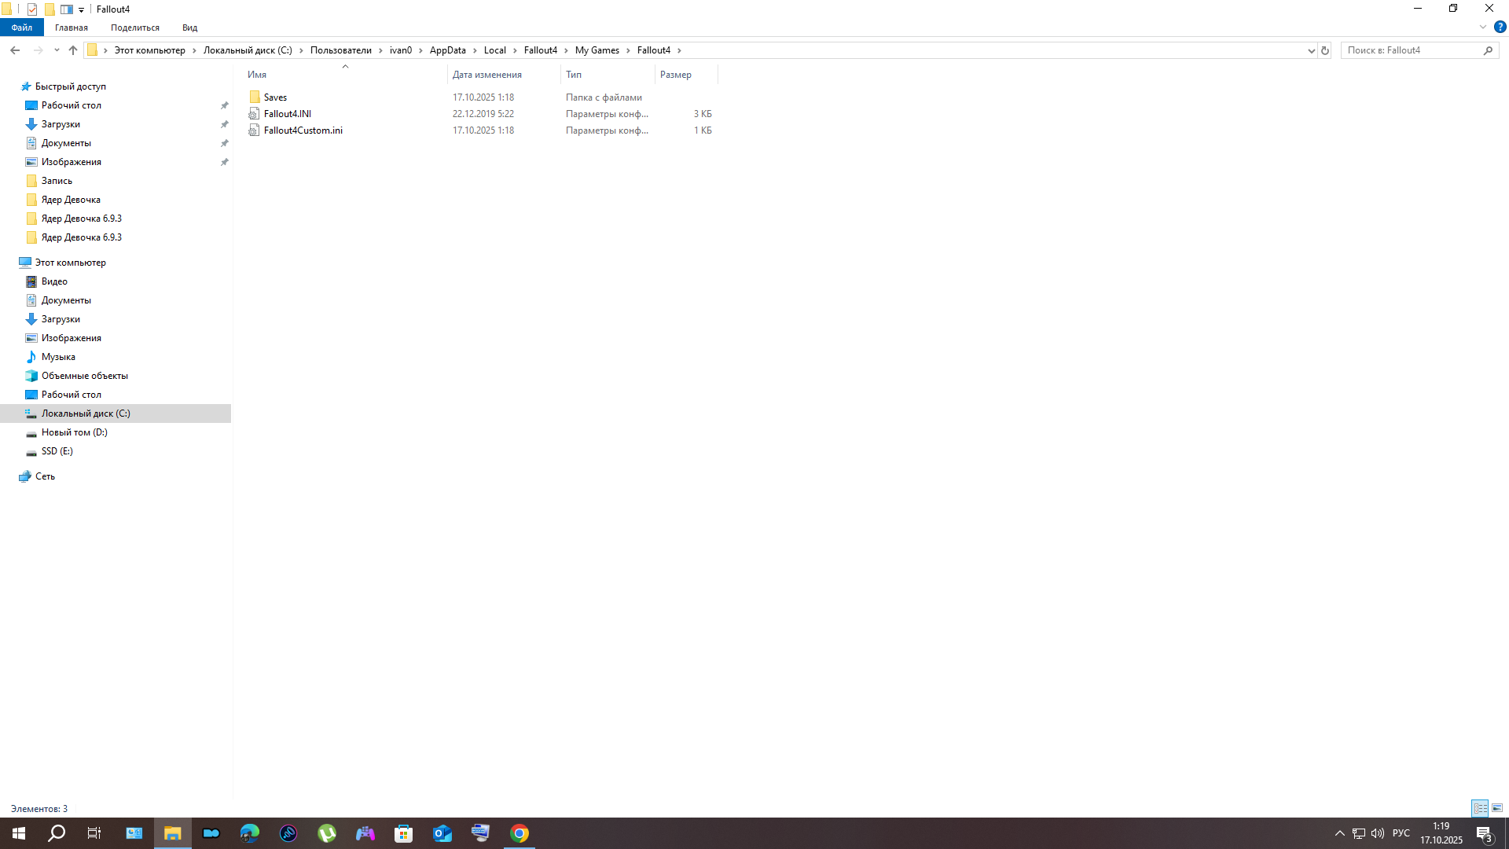Open Музыка in the navigation pane

[x=58, y=357]
